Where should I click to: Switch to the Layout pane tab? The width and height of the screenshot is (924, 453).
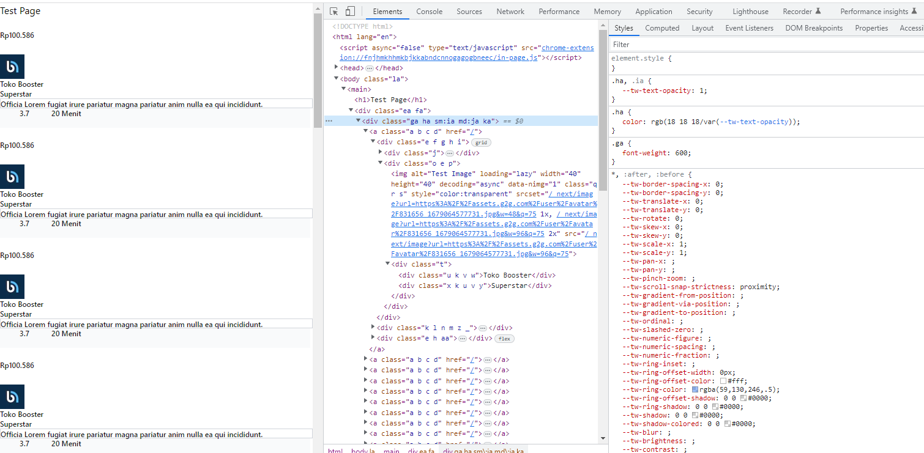tap(702, 28)
